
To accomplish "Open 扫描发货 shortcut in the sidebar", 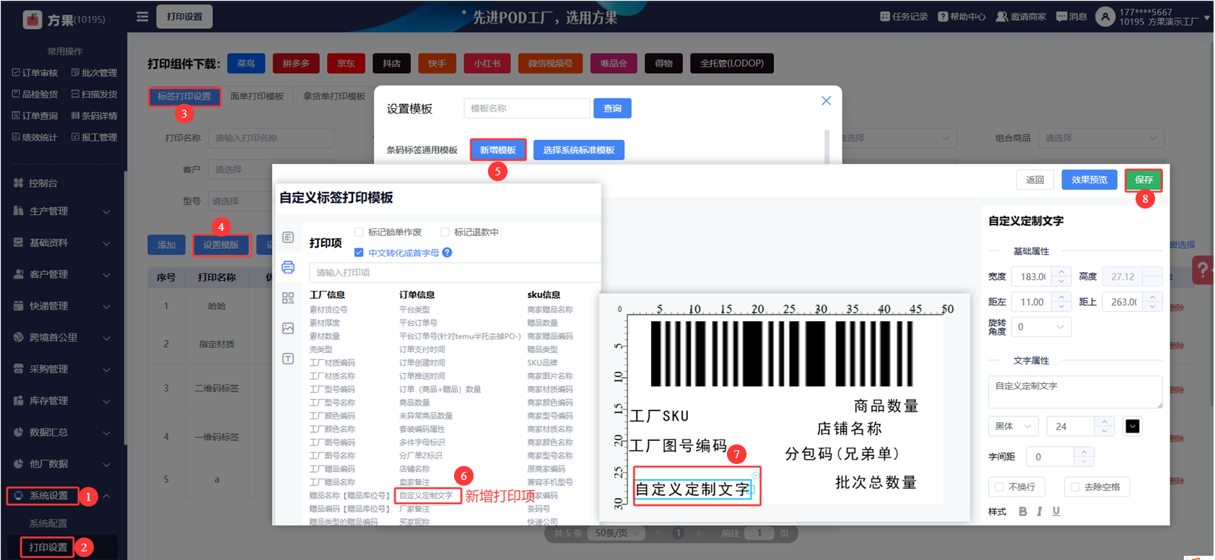I will coord(95,95).
